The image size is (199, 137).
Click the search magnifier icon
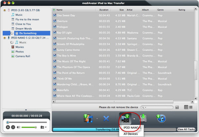143,107
